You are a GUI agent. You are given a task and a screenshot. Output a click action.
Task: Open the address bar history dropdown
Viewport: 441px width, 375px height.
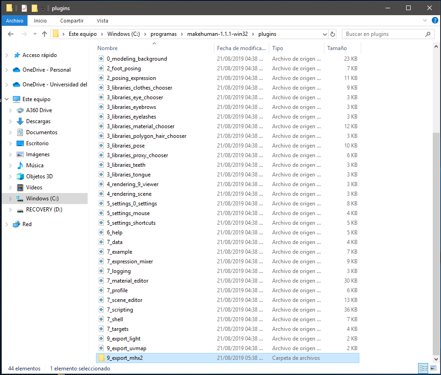[324, 34]
